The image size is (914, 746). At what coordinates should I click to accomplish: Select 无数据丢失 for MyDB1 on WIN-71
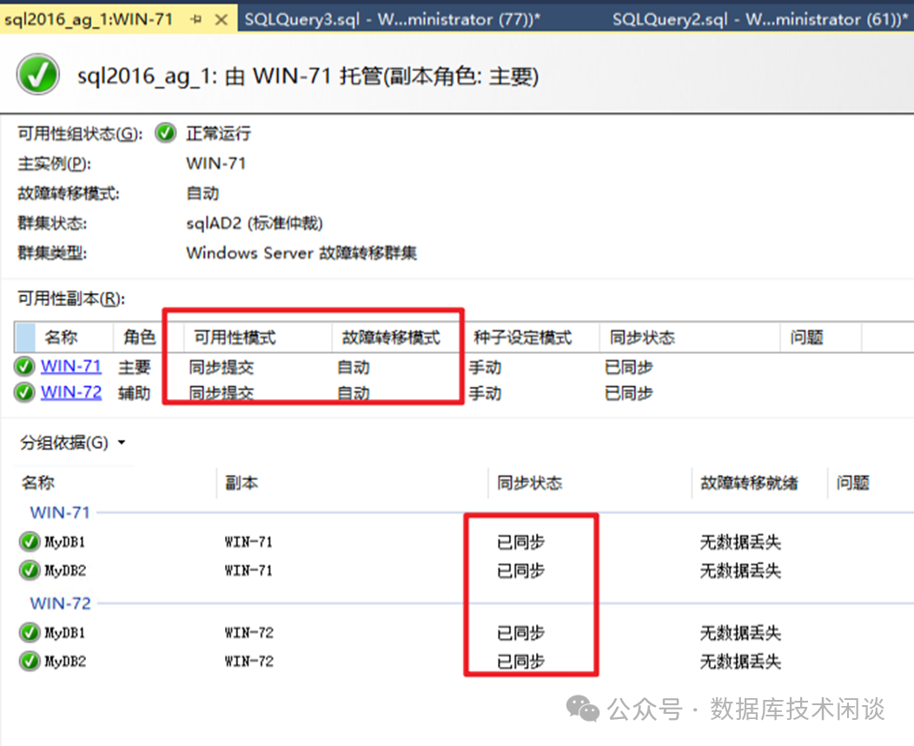740,542
